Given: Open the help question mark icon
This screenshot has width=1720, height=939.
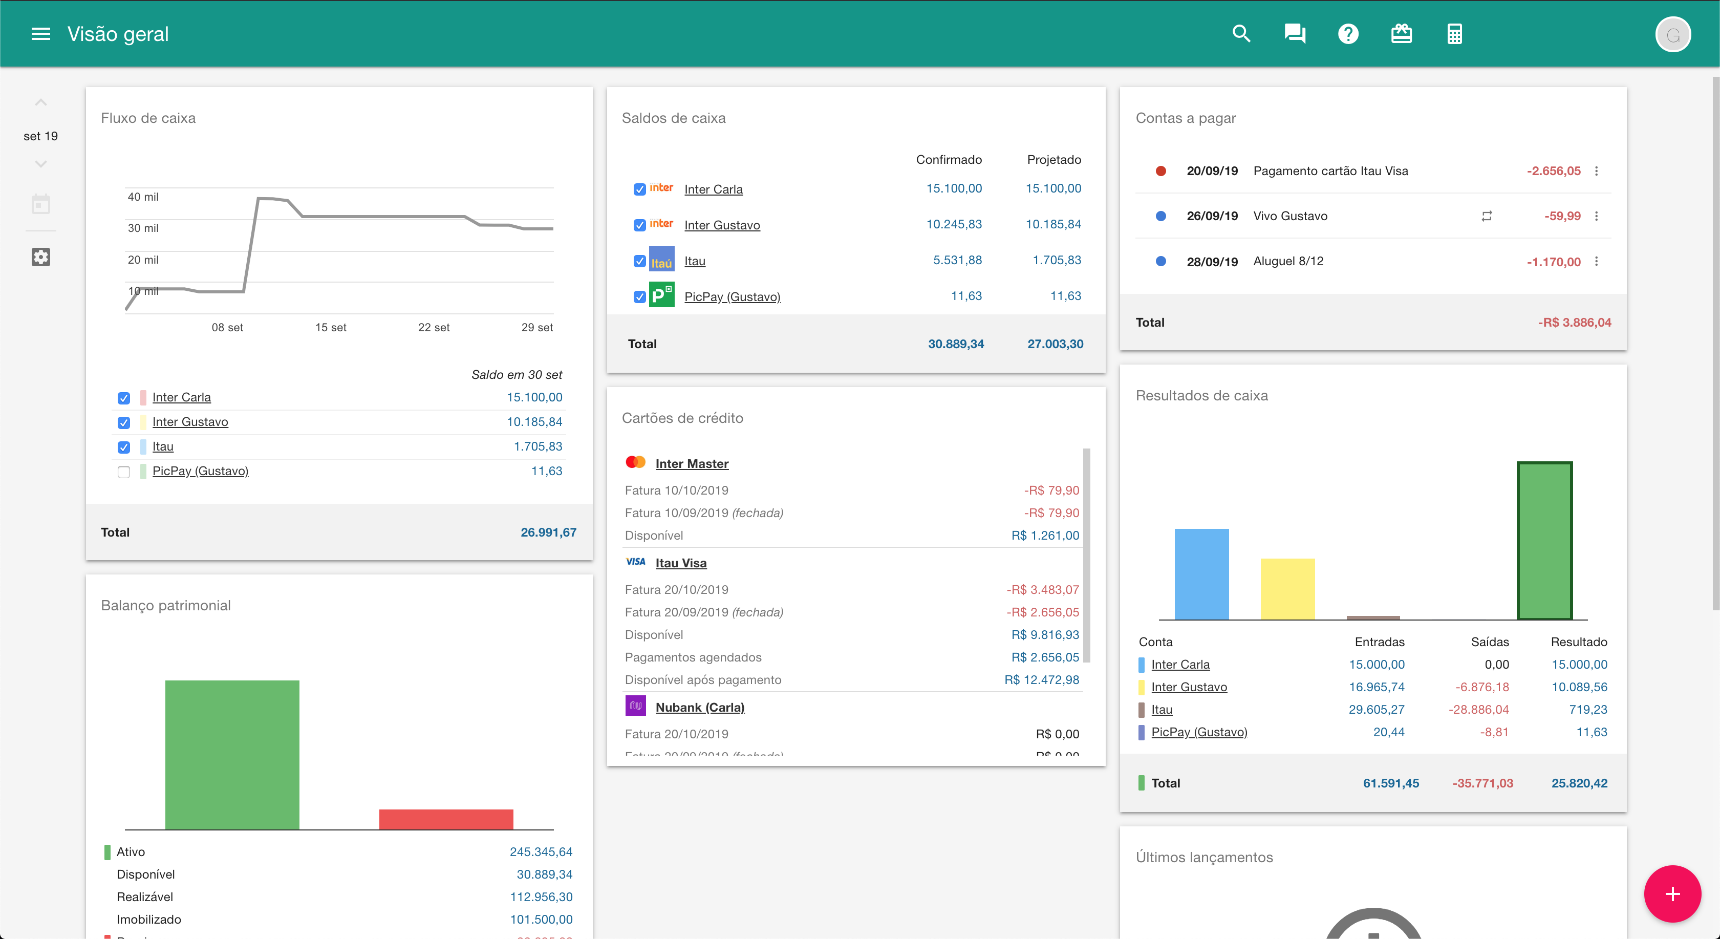Looking at the screenshot, I should (x=1348, y=34).
